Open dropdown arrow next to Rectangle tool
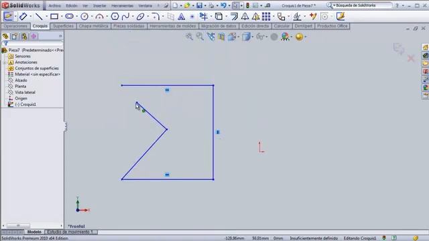This screenshot has height=241, width=429. click(x=61, y=17)
